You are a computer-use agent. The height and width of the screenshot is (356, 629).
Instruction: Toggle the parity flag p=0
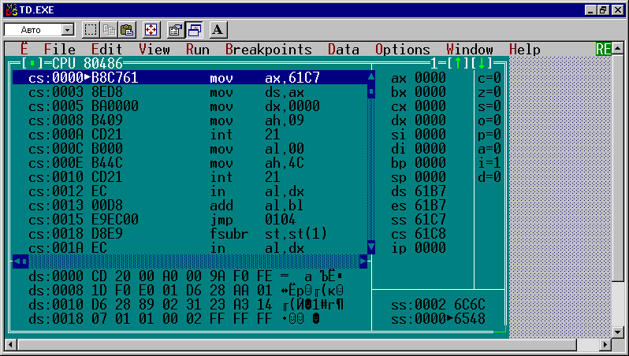point(489,135)
